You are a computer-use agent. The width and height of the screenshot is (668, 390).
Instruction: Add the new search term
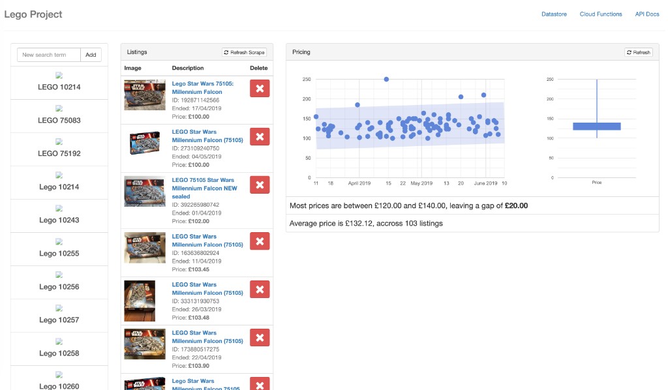click(x=91, y=55)
